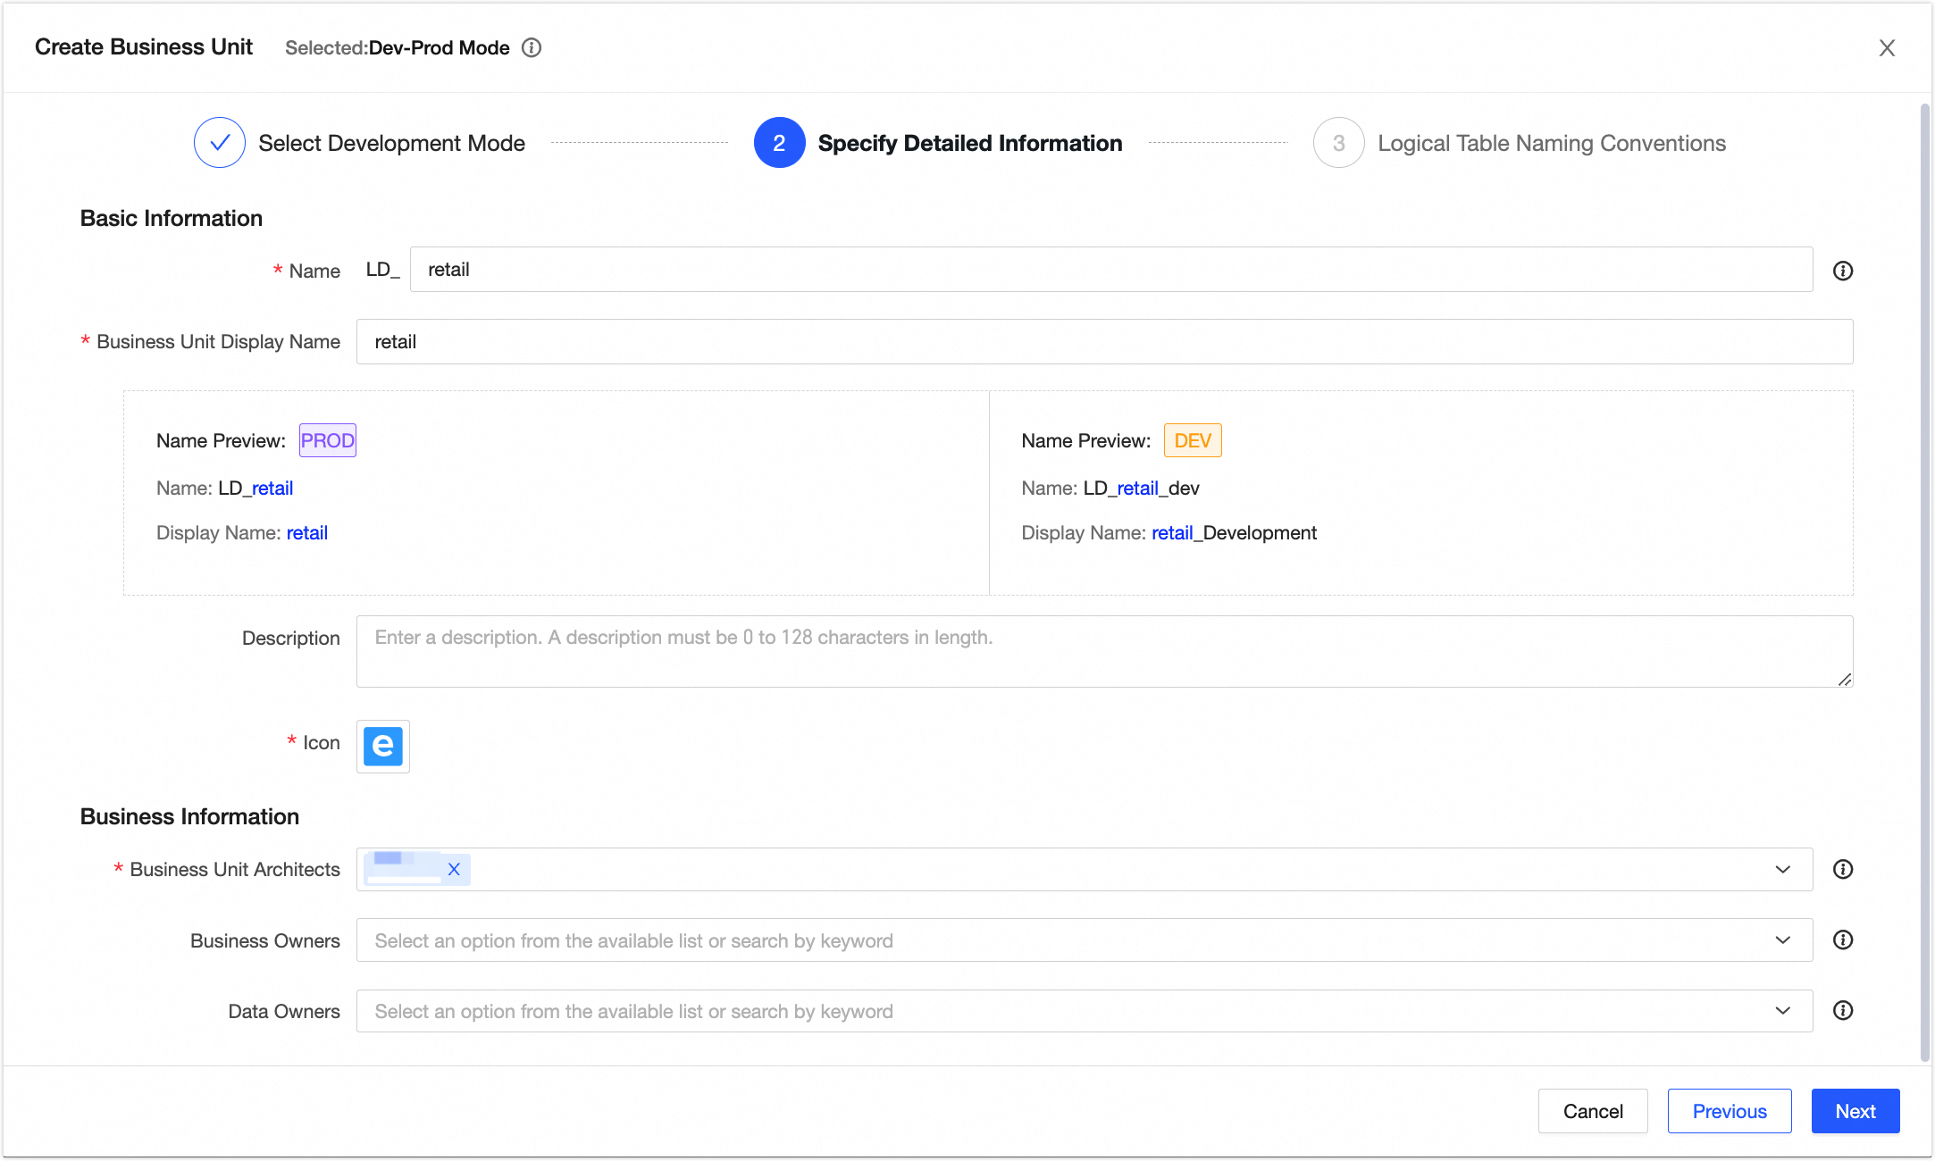1935x1161 pixels.
Task: Click the Specify Detailed Information step
Action: click(969, 143)
